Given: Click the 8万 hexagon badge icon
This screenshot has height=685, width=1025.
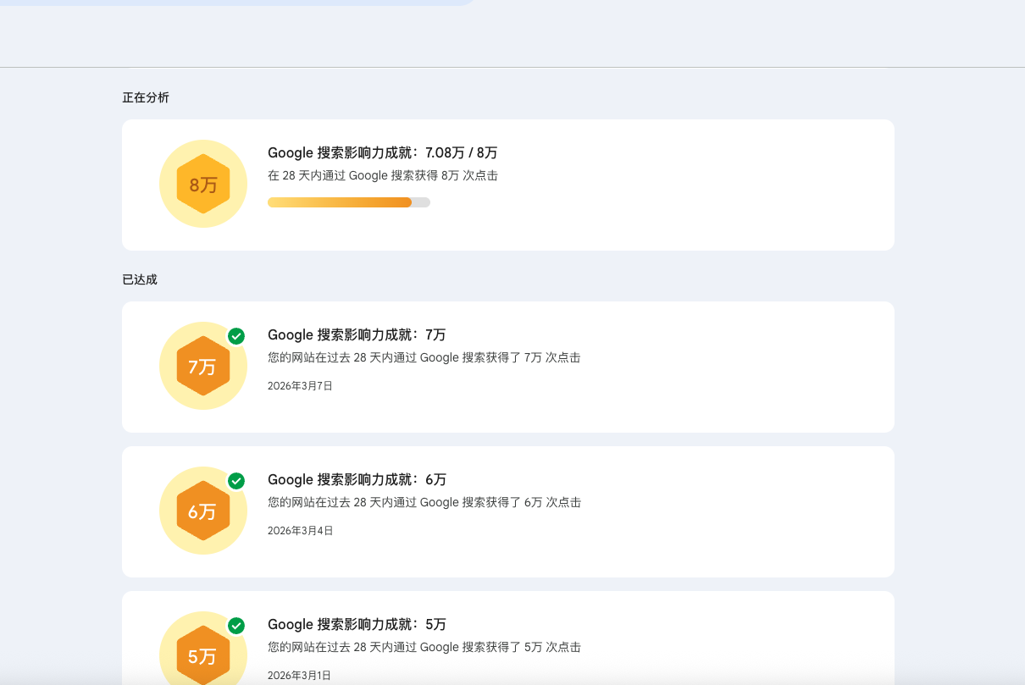Looking at the screenshot, I should tap(203, 185).
